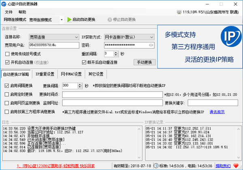
Task: Enable 启用按第三方程序消息更换 checkbox
Action: [6, 112]
